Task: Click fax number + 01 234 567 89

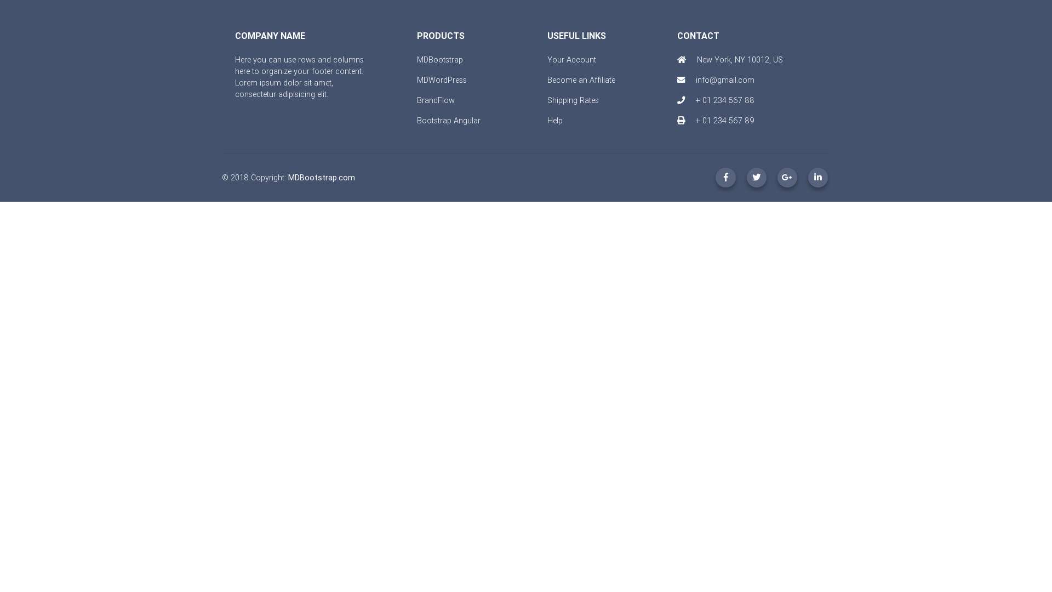Action: pos(725,121)
